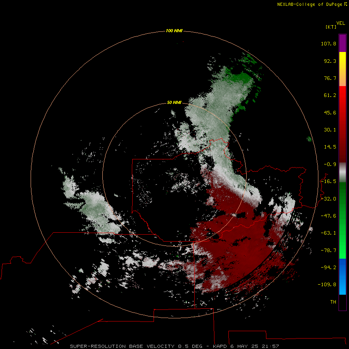Screen dimensions: 349x349
Task: Select the 100 NMI range ring label
Action: click(x=174, y=31)
